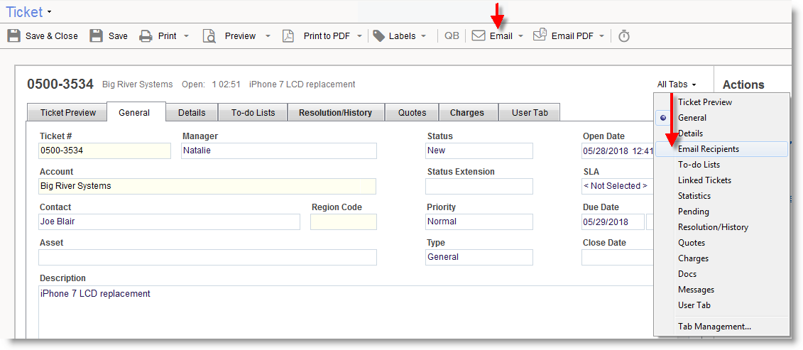Open Tab Management from the menu
803x350 pixels.
point(714,327)
